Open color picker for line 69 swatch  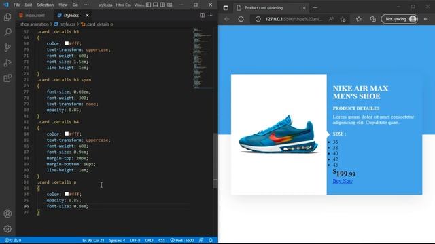[x=67, y=43]
